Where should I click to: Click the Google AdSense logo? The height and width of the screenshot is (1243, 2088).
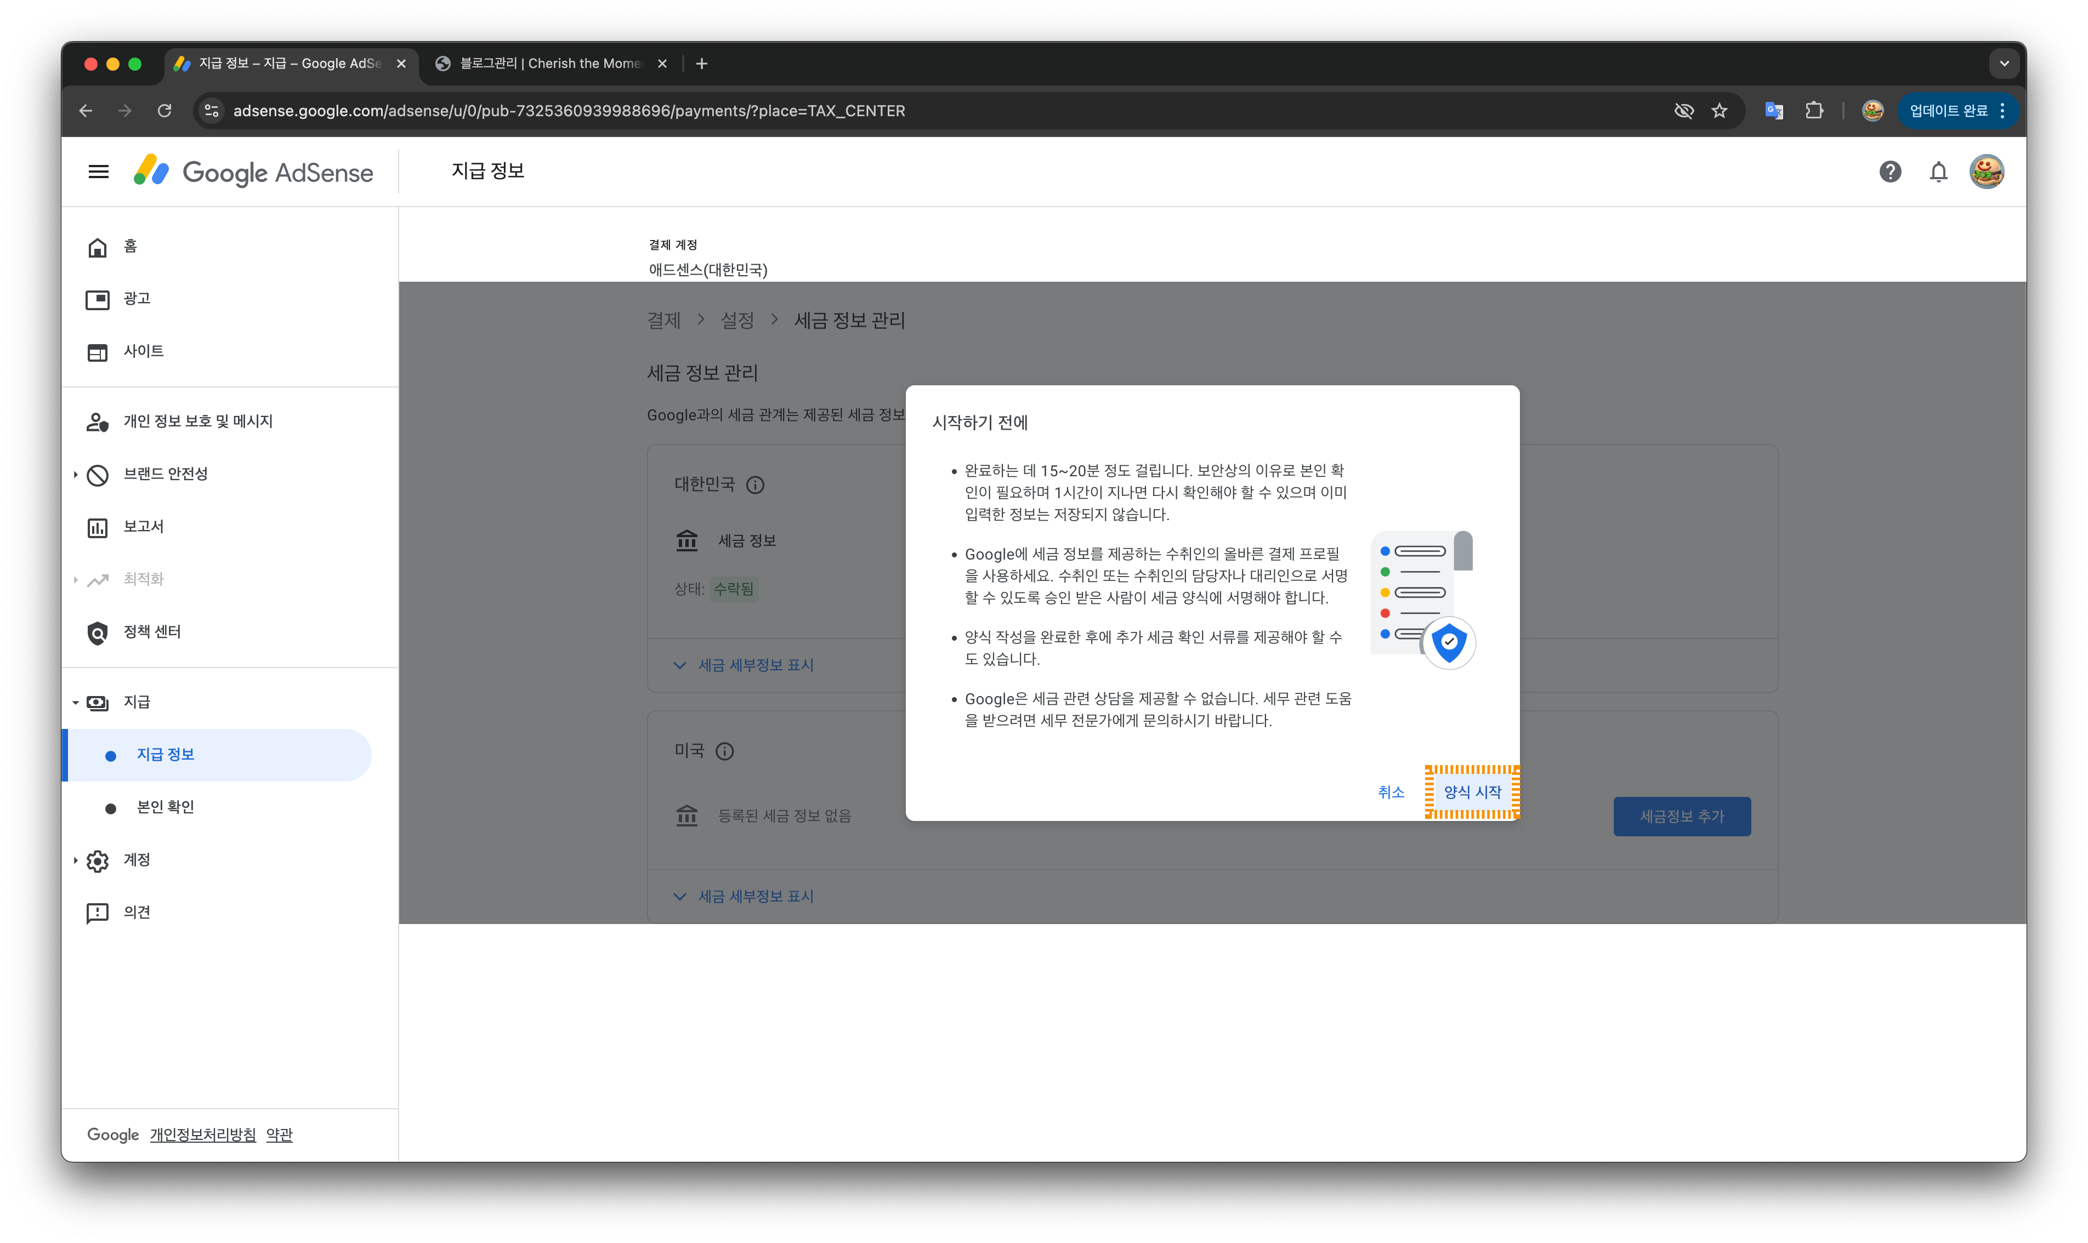(253, 172)
